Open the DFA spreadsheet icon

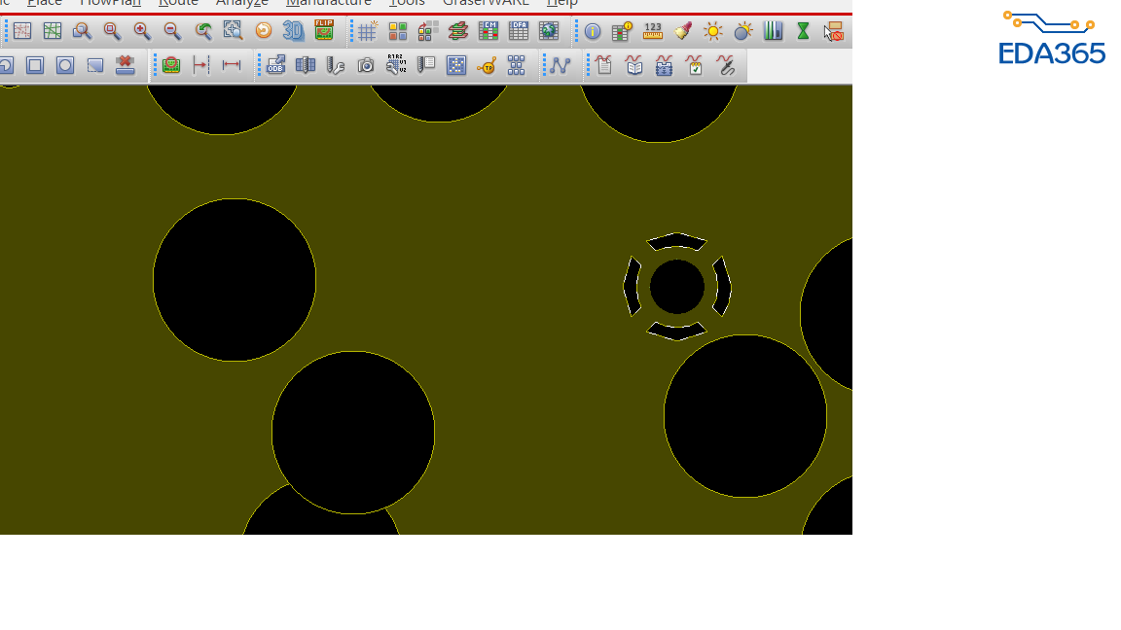[519, 31]
